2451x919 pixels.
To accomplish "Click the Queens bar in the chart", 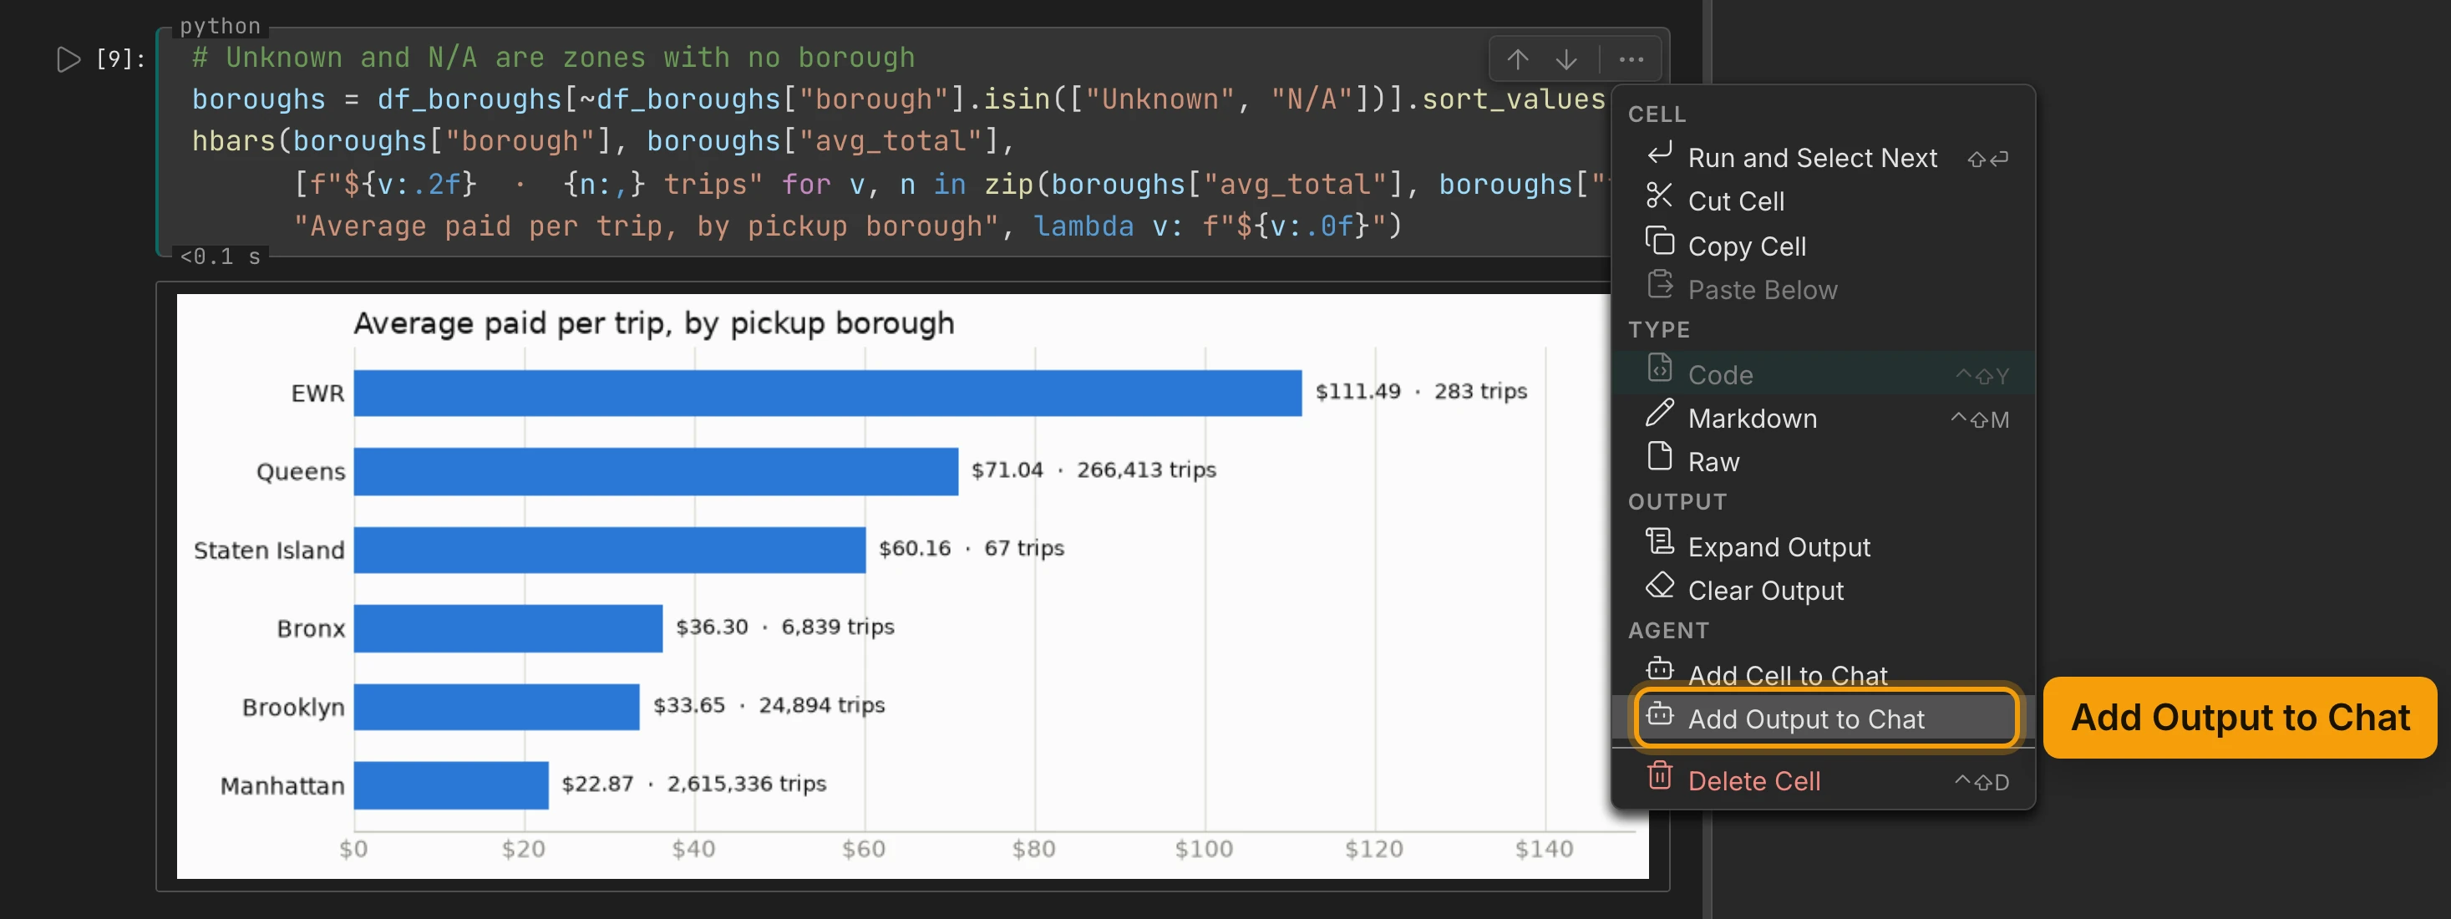I will coord(656,471).
